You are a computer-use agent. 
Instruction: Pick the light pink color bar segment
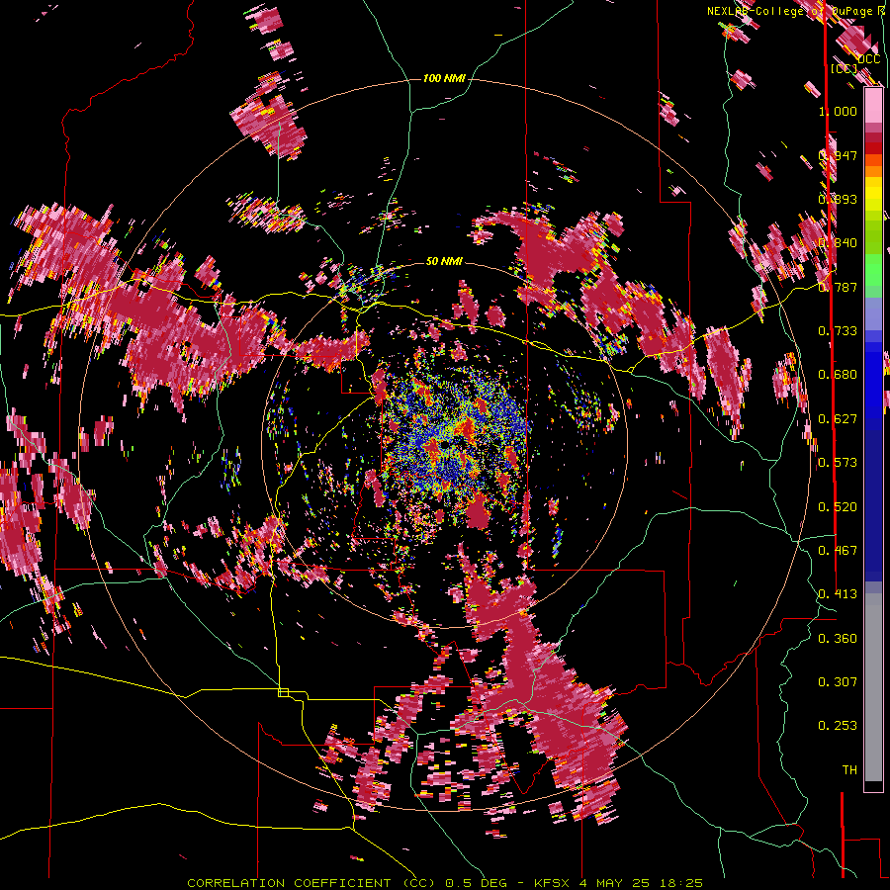point(873,106)
